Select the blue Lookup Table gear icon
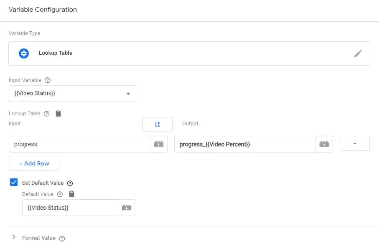 coord(24,53)
